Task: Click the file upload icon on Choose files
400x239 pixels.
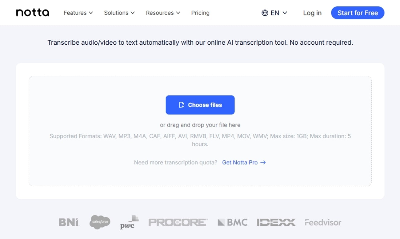Action: pyautogui.click(x=182, y=105)
